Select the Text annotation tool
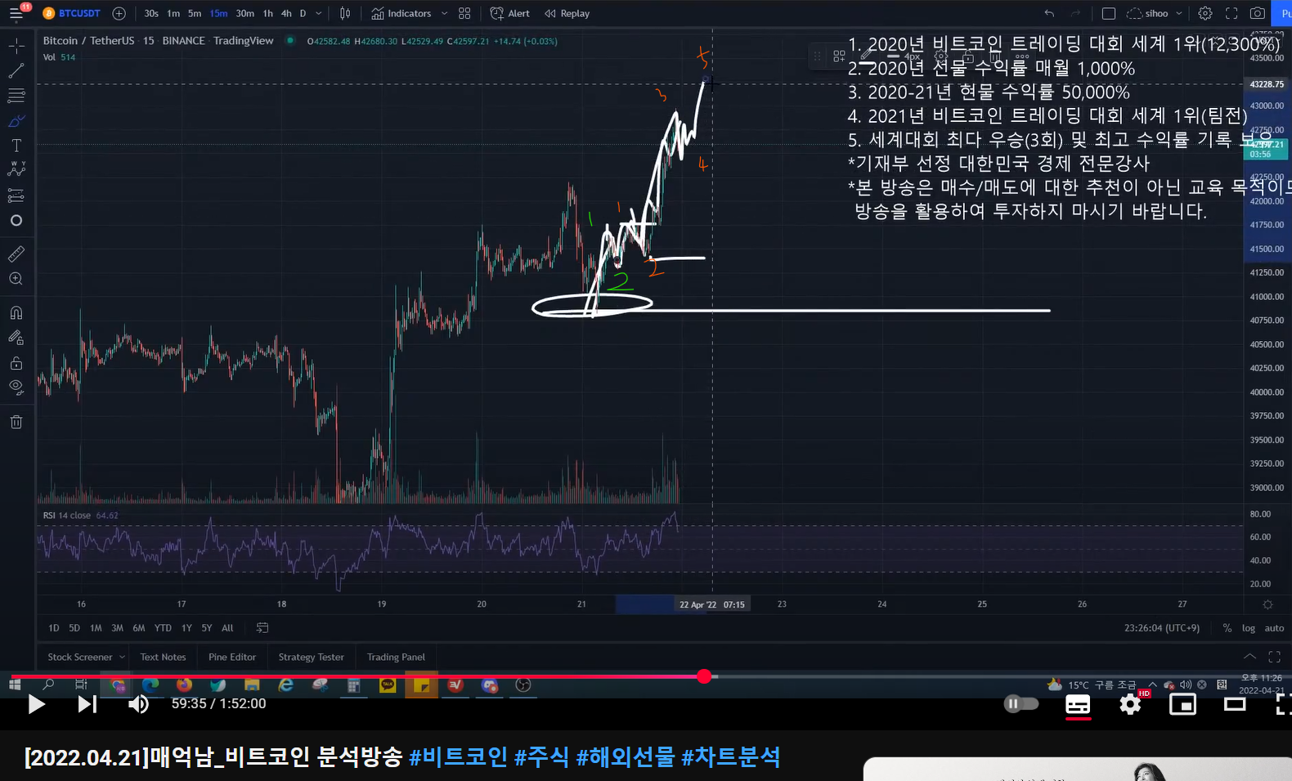The width and height of the screenshot is (1292, 781). [x=16, y=146]
